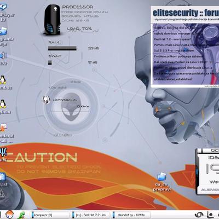Open 'Dali vredi ovaj modem za Linux' topic
The height and width of the screenshot is (219, 219).
[181, 62]
